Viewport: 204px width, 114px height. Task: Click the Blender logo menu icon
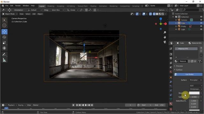tap(3, 6)
